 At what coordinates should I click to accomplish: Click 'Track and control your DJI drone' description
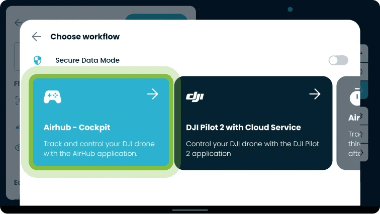pos(99,148)
